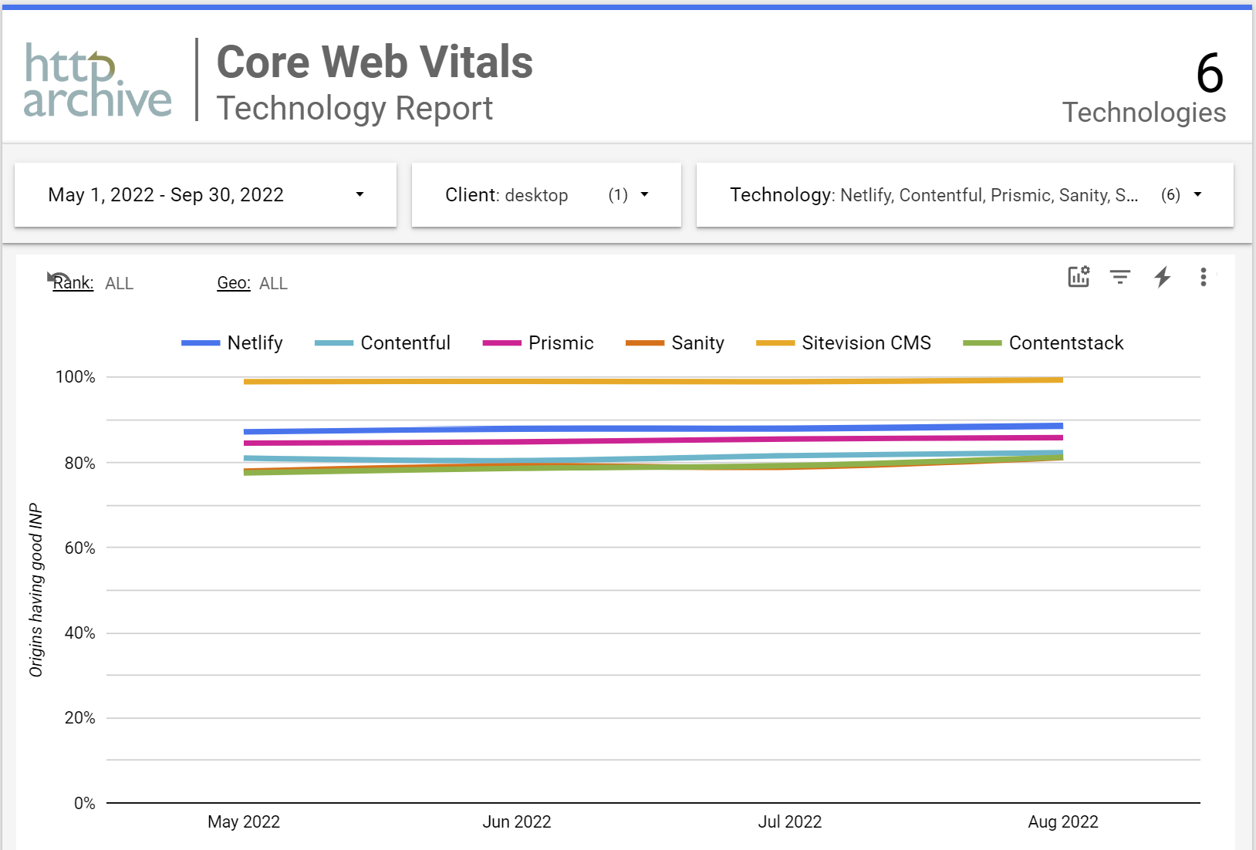The height and width of the screenshot is (850, 1256).
Task: Click the Sitevision CMS line on chart
Action: tap(653, 381)
